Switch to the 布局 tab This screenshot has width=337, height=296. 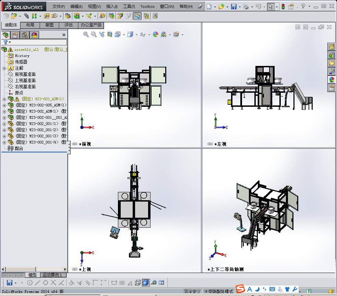pyautogui.click(x=30, y=25)
